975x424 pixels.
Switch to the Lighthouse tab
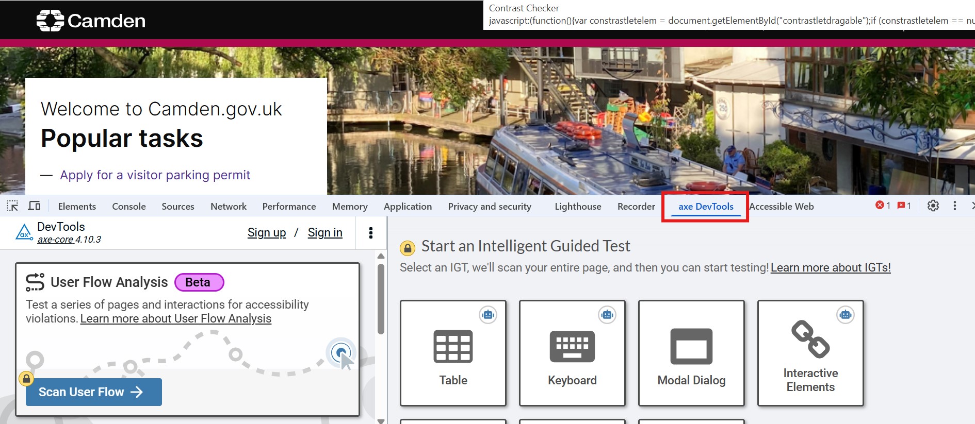click(578, 207)
